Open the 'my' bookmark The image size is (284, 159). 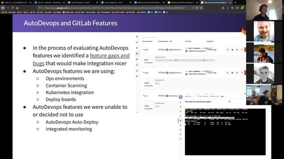point(4,12)
